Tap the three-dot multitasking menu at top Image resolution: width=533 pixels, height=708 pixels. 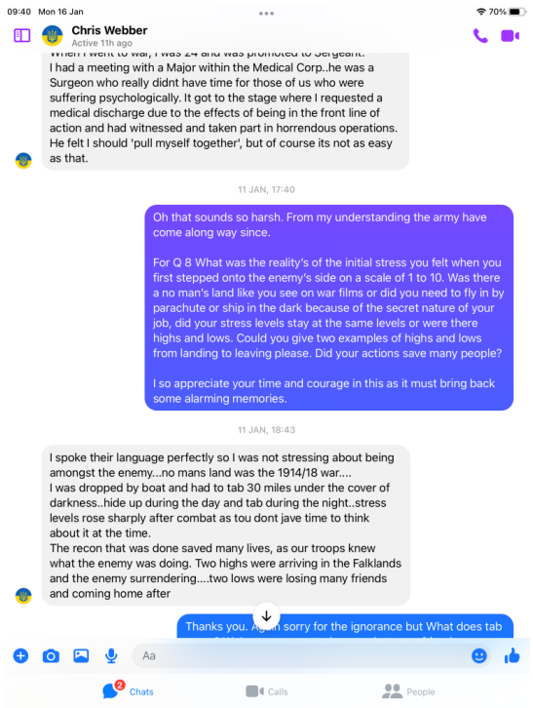[266, 13]
